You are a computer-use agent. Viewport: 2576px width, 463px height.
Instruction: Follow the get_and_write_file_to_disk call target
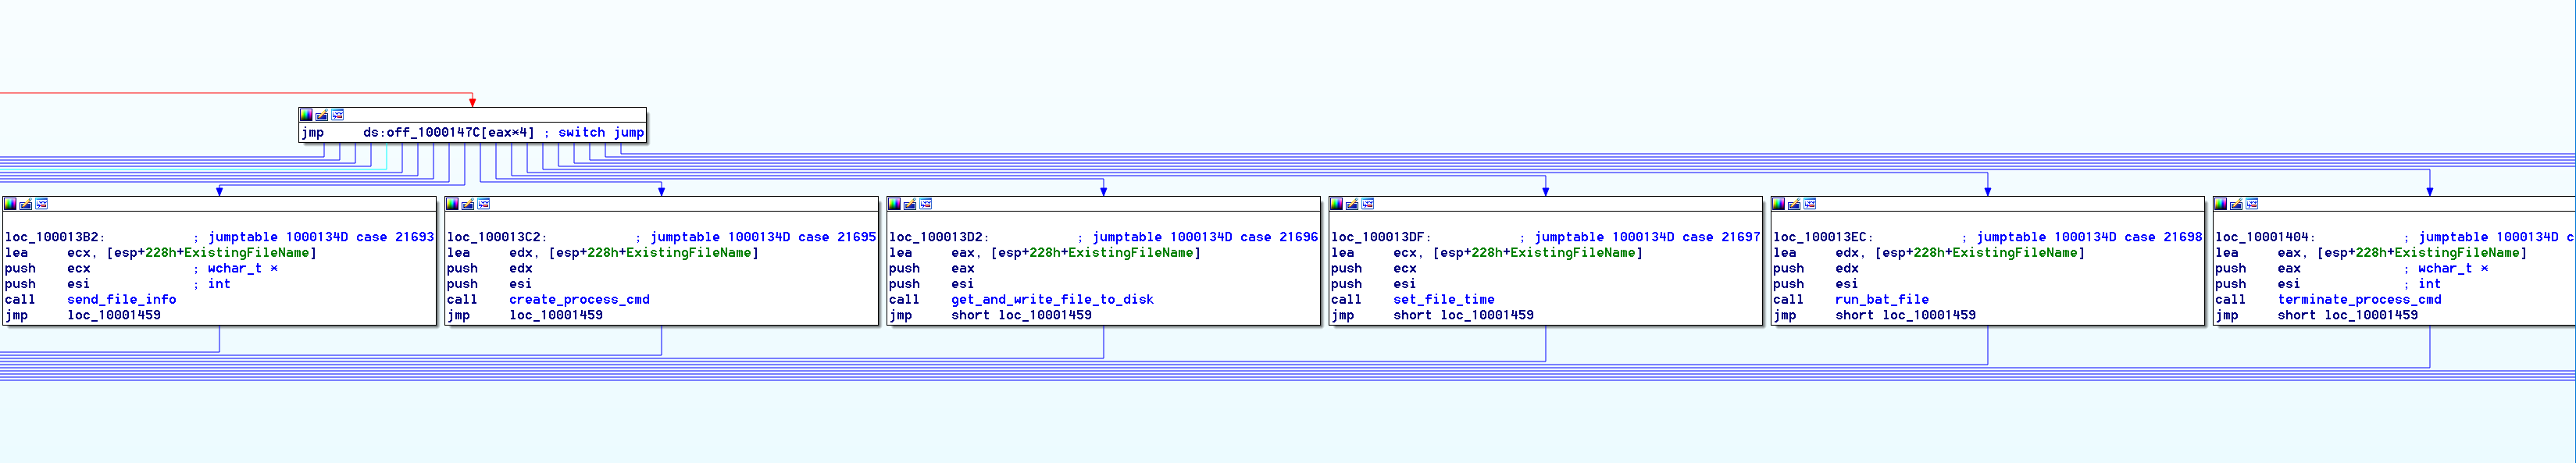coord(1052,300)
